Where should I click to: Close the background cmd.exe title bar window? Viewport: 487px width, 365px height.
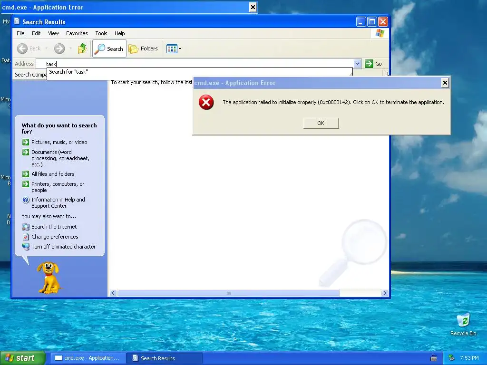coord(253,7)
